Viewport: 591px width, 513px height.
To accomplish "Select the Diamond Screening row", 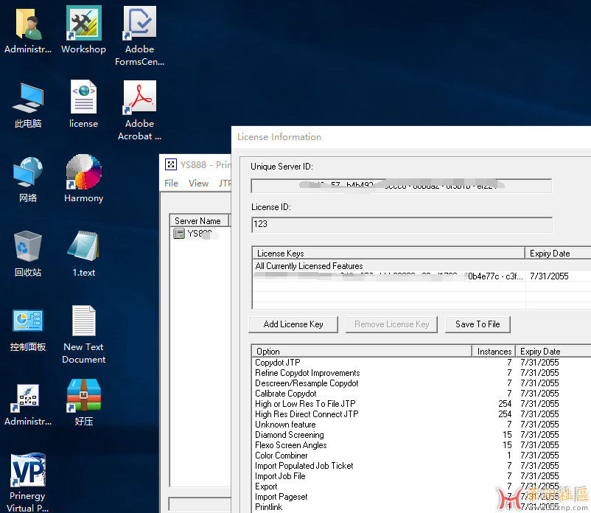I will (422, 435).
